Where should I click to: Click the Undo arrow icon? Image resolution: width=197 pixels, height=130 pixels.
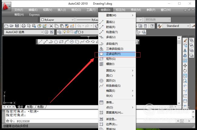tap(79, 26)
